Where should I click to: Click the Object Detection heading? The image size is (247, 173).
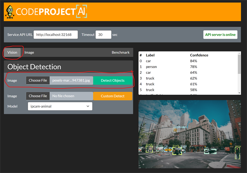(x=34, y=67)
